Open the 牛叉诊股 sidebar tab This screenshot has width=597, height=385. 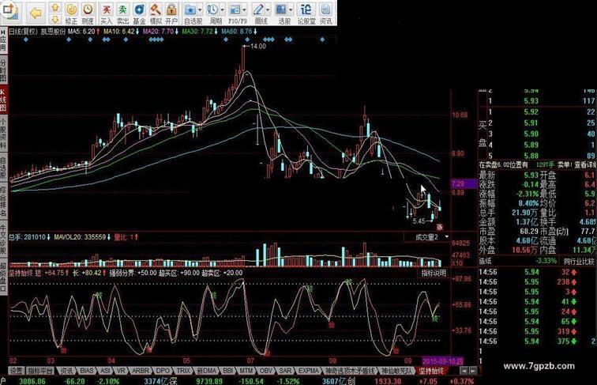pyautogui.click(x=3, y=239)
